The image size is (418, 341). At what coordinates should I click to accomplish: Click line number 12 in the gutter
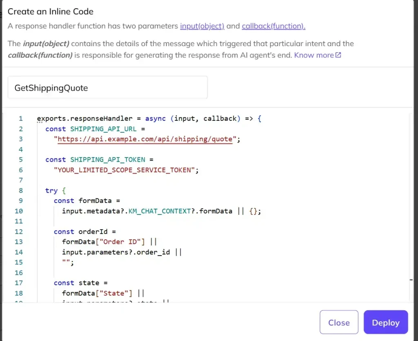(x=19, y=232)
